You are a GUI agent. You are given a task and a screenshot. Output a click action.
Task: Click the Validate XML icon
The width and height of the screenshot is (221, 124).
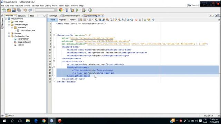[x=148, y=20]
